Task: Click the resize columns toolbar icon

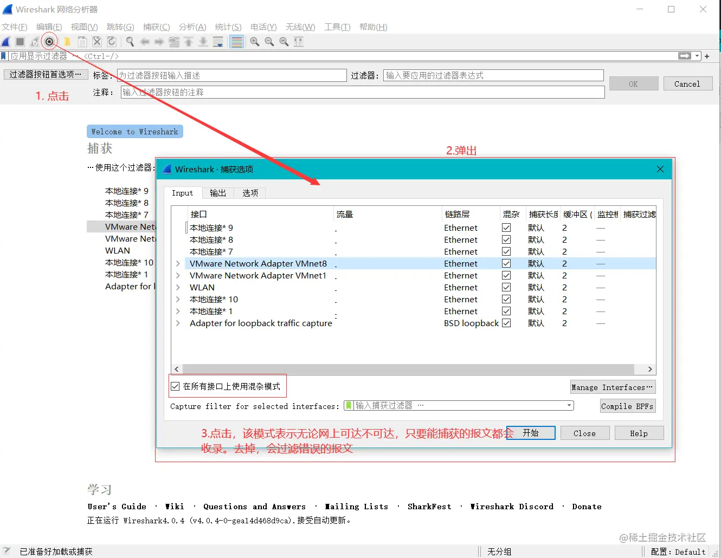Action: [x=299, y=42]
